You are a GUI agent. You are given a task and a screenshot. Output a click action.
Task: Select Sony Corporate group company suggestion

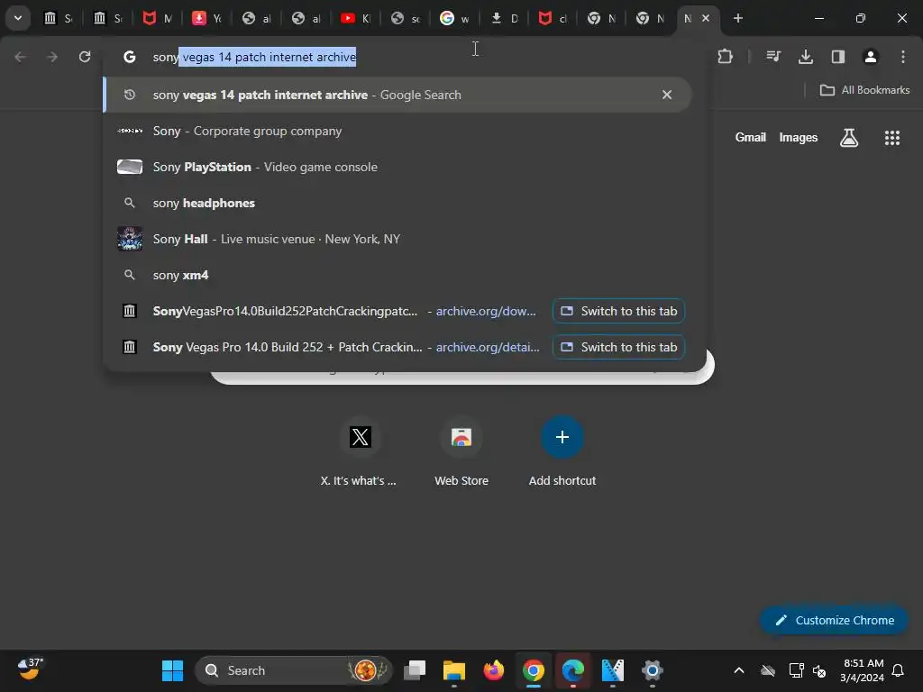point(398,131)
